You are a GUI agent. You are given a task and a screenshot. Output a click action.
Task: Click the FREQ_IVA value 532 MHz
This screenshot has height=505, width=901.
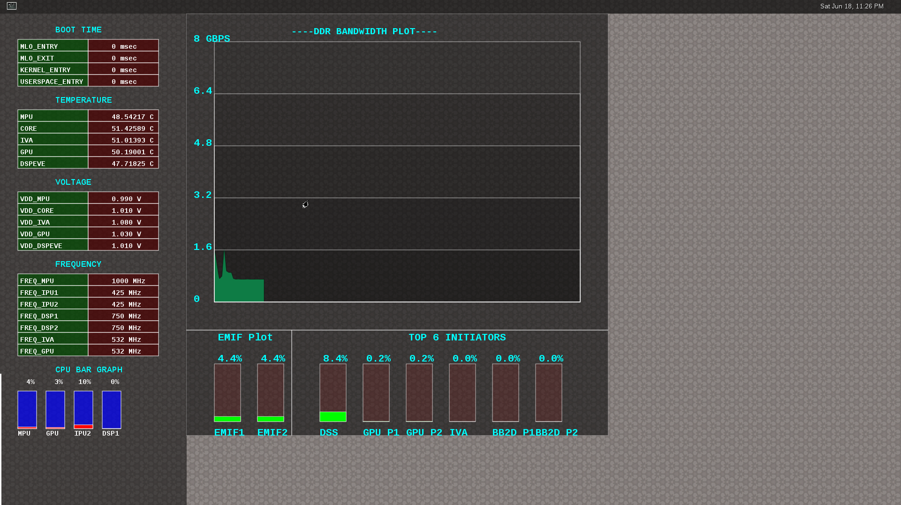(x=123, y=339)
